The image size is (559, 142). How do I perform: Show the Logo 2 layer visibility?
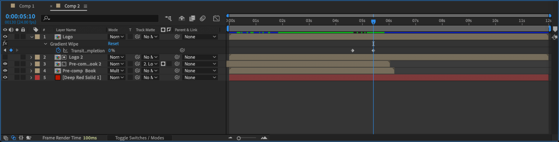coord(5,57)
